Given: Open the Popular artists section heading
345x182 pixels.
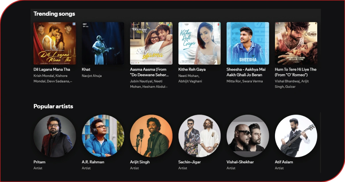Looking at the screenshot, I should pos(53,107).
